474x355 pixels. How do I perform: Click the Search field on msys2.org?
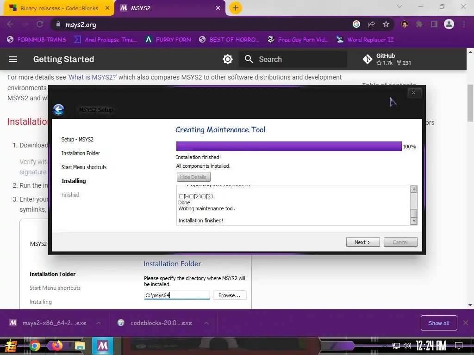click(x=293, y=59)
